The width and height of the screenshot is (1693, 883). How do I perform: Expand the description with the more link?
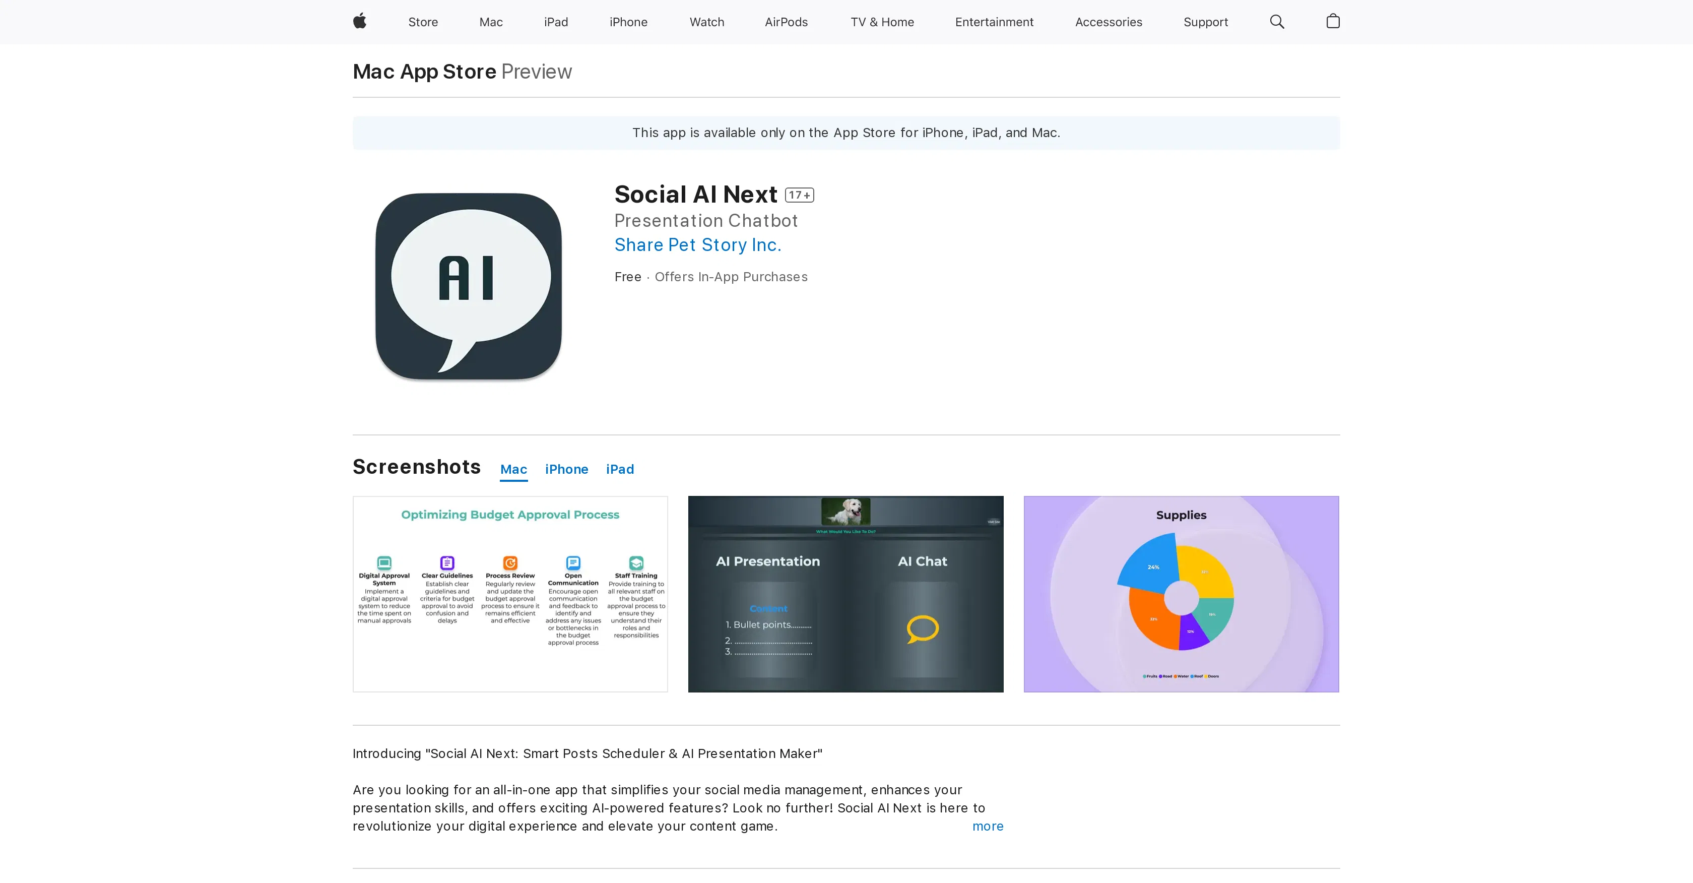point(987,827)
